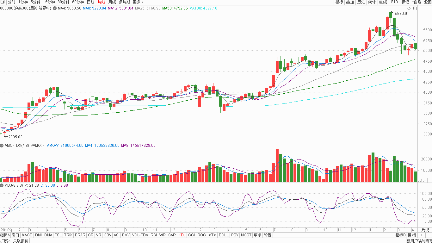Switch indicator to CCI
This screenshot has height=243, width=432.
(x=191, y=235)
